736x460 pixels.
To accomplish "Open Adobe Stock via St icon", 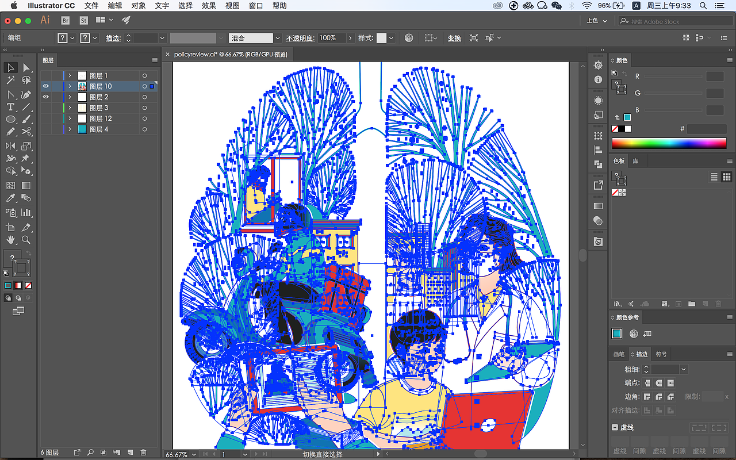I will point(83,20).
